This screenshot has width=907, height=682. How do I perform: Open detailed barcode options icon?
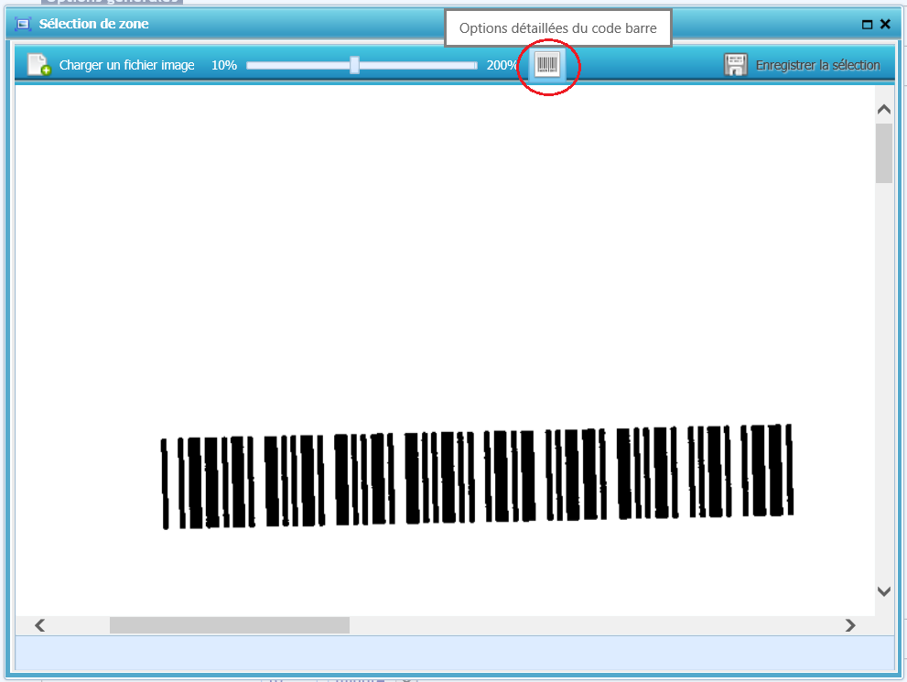[x=547, y=65]
